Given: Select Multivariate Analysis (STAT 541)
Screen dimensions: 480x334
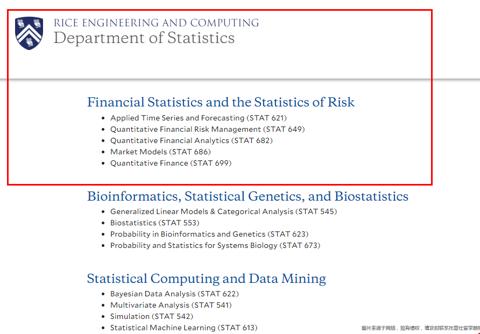Looking at the screenshot, I should pyautogui.click(x=171, y=305).
